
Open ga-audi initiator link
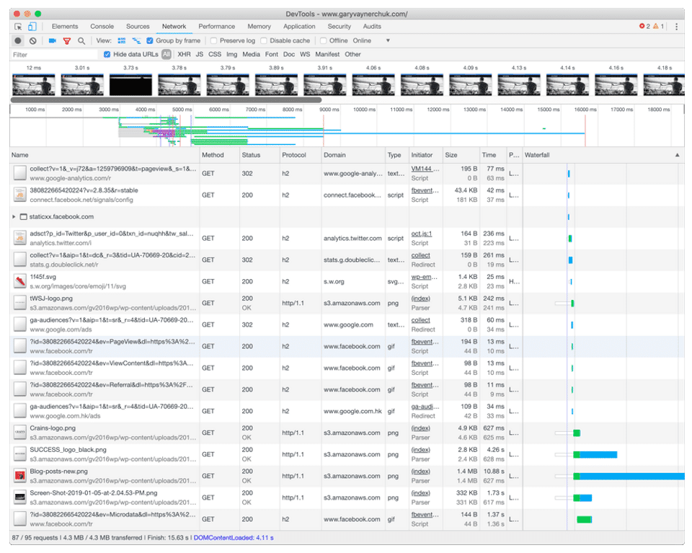point(425,407)
